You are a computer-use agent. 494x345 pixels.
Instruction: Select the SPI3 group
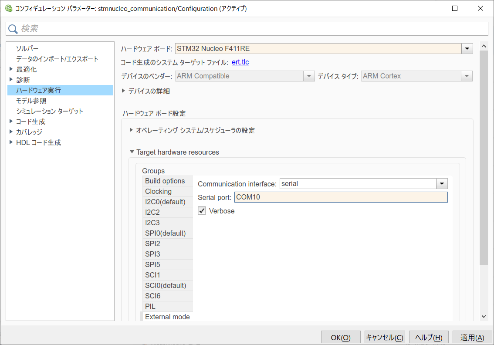(x=168, y=254)
